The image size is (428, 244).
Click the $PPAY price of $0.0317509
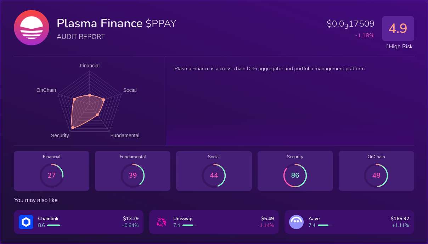(x=350, y=24)
